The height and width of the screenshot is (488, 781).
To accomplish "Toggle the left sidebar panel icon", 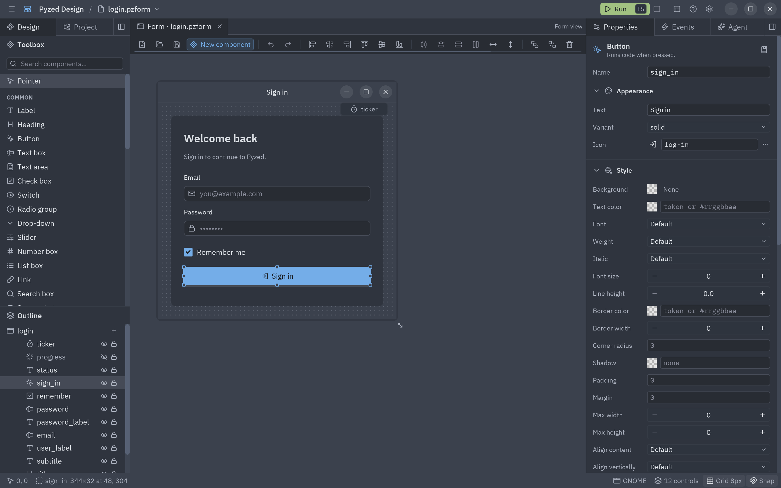I will (x=121, y=27).
